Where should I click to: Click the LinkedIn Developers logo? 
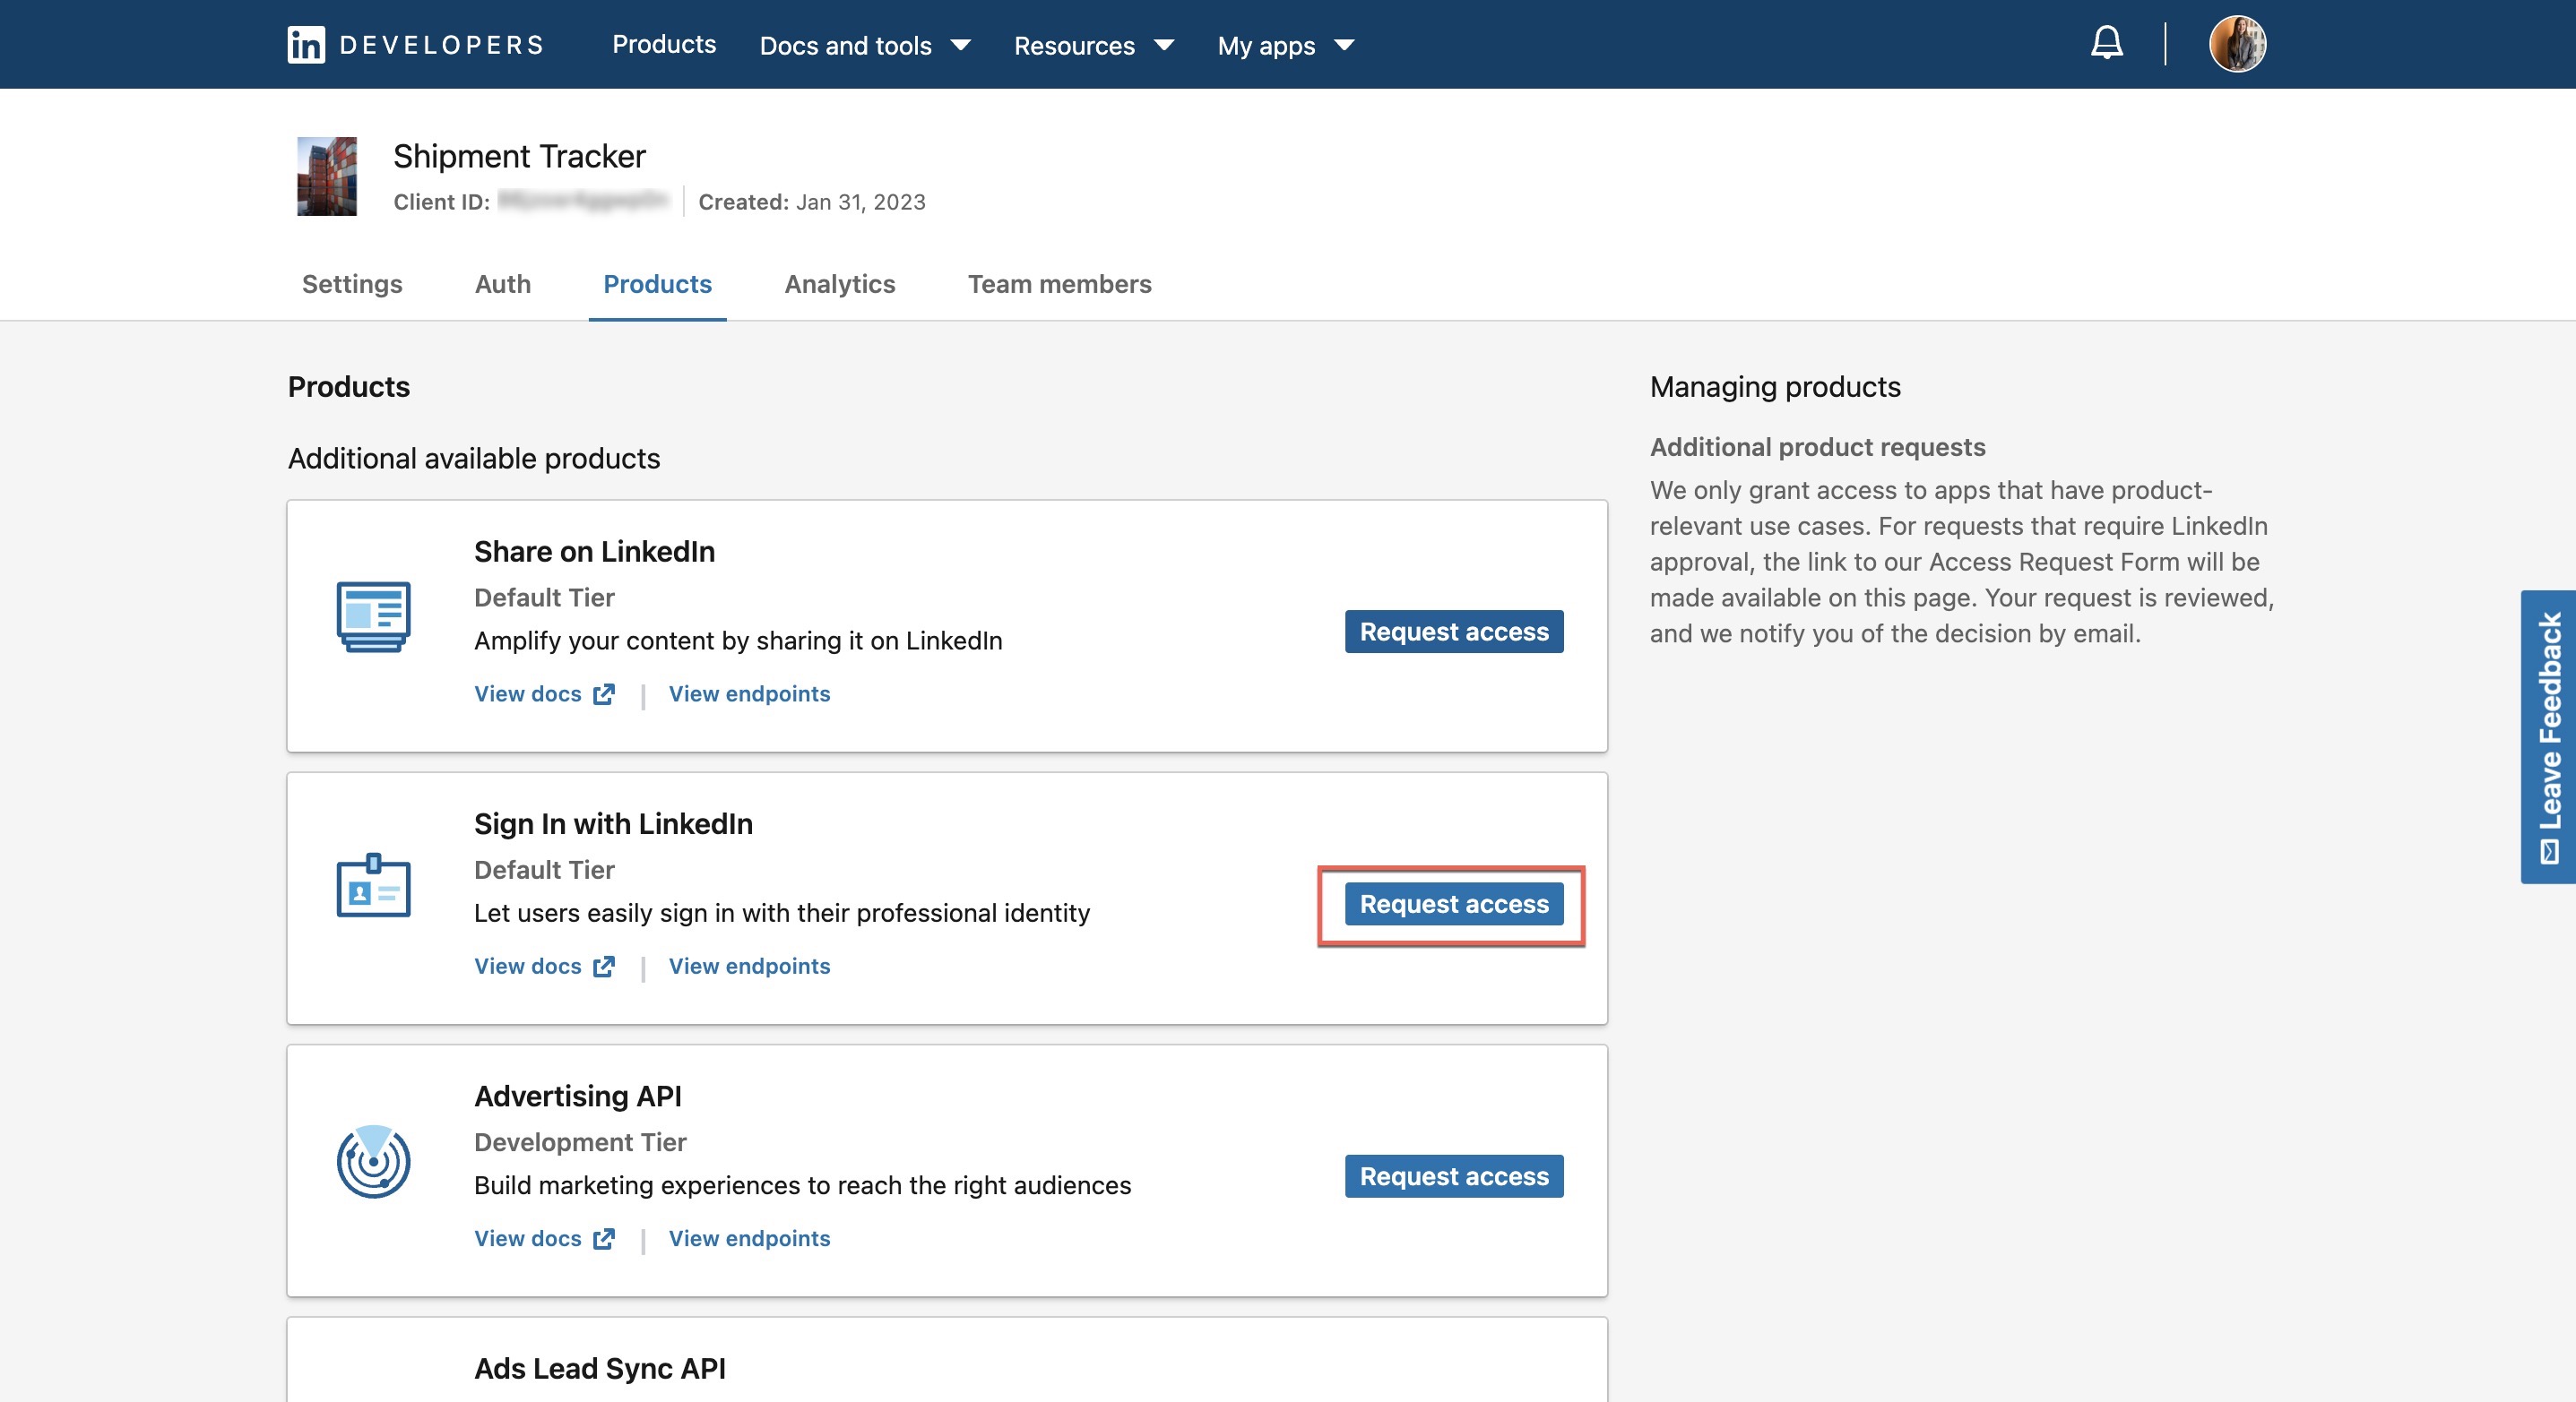pyautogui.click(x=415, y=43)
